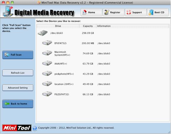171x134 pixels.
Task: Click the Macintosh System(HFS+) name
Action: click(x=62, y=54)
